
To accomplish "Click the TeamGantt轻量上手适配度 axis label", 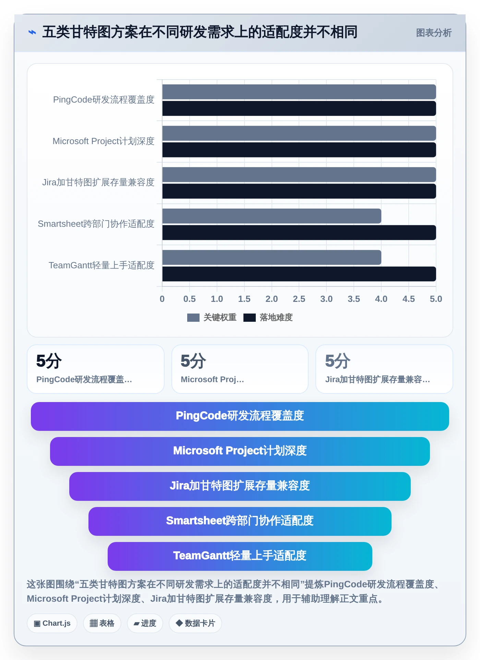I will pyautogui.click(x=101, y=266).
